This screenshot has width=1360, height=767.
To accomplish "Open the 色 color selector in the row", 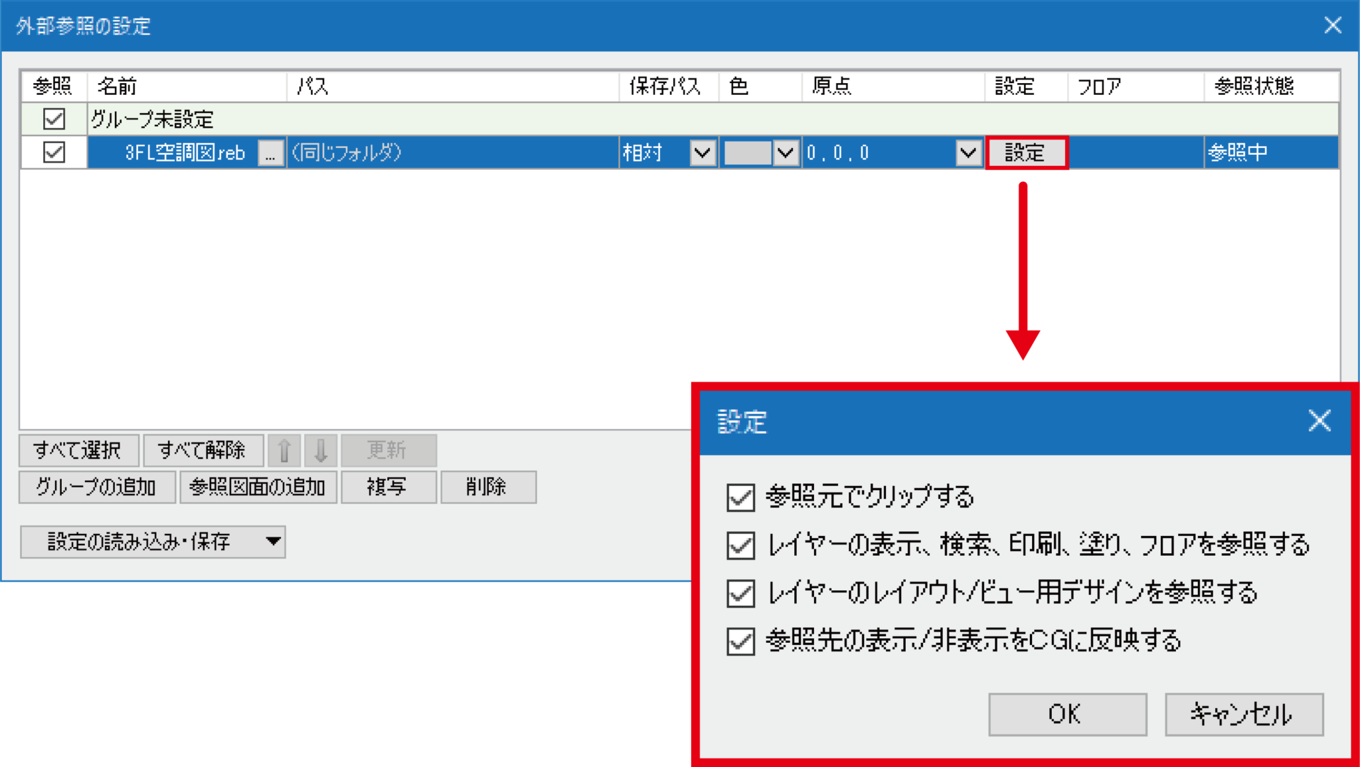I will pos(786,153).
